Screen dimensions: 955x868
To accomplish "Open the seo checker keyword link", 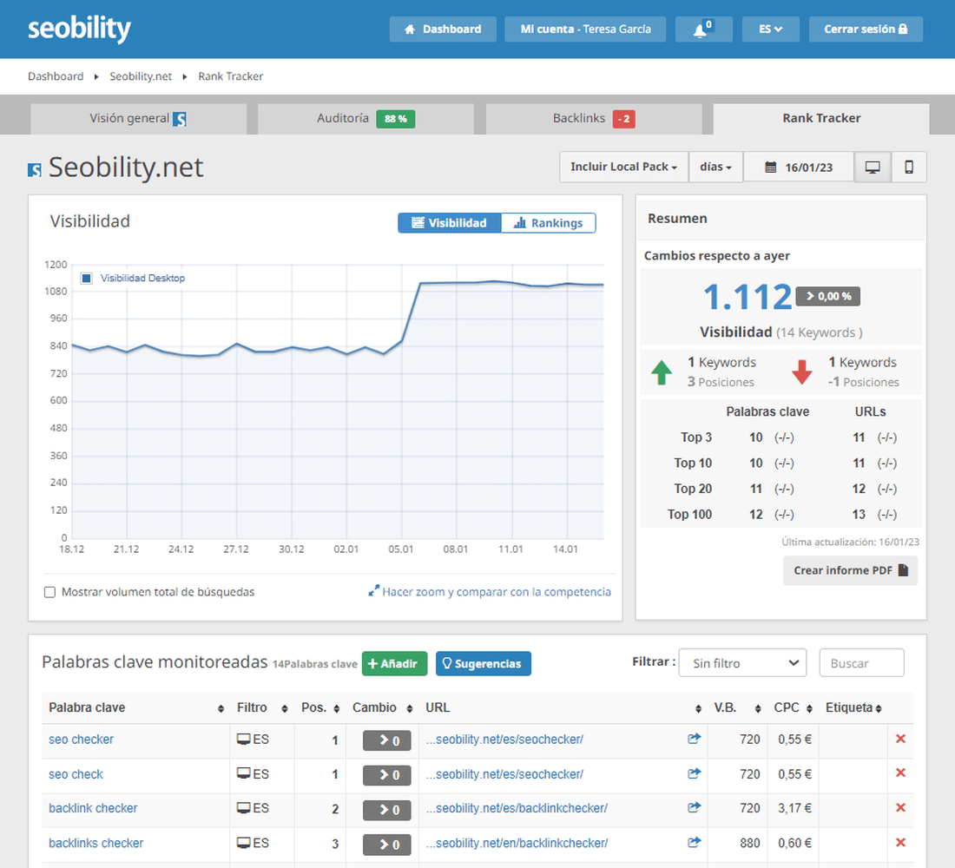I will click(81, 740).
